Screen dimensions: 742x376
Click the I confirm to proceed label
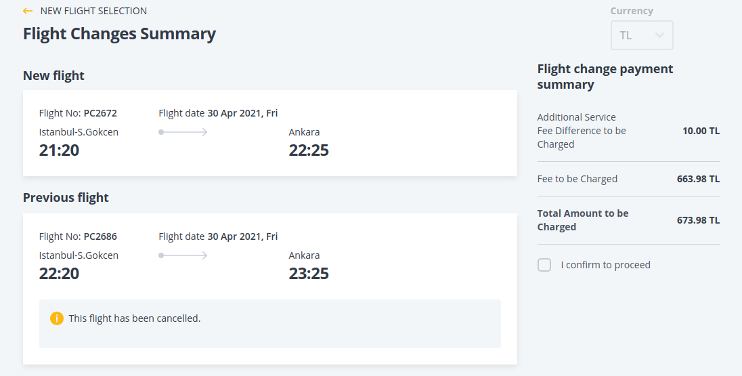point(605,265)
